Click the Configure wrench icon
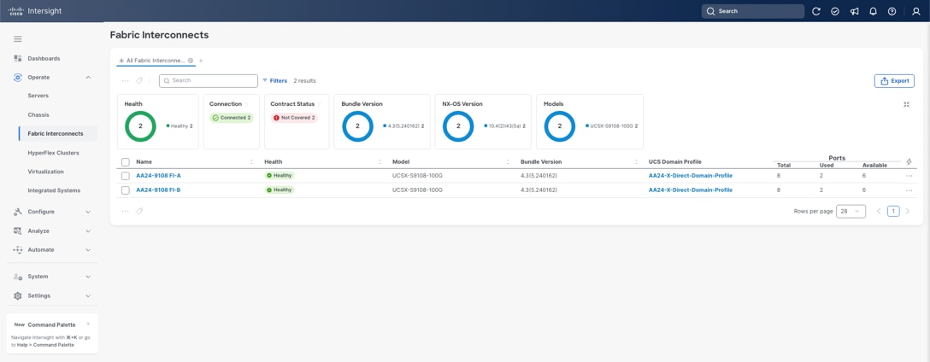Screen dimensions: 930x362 click(18, 212)
